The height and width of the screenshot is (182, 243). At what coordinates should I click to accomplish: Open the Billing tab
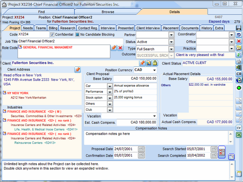pyautogui.click(x=53, y=28)
